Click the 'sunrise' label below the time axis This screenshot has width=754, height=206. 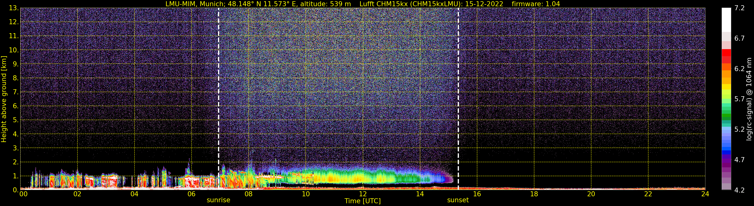(x=218, y=200)
